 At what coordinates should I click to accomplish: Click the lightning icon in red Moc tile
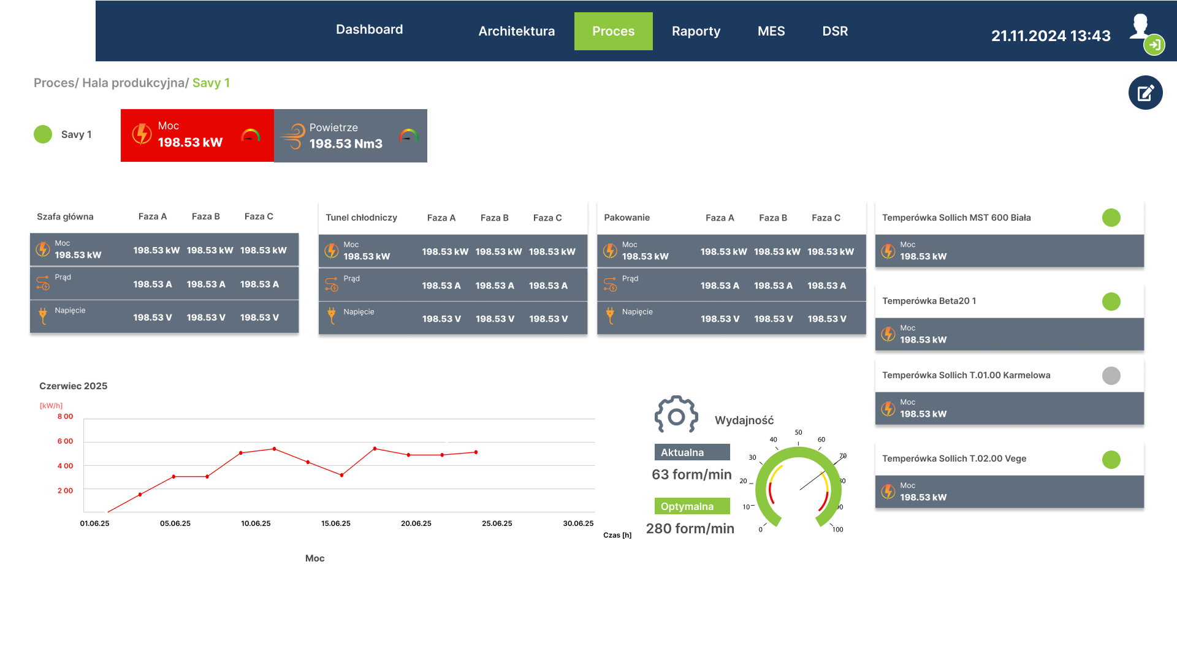(142, 134)
